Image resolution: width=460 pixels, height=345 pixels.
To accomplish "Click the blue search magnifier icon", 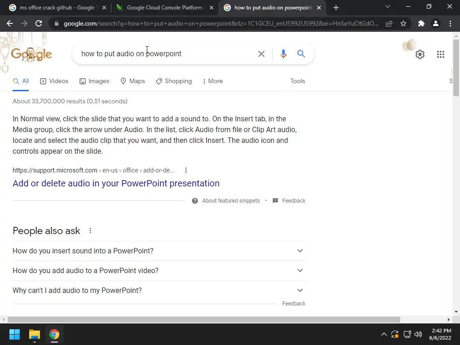I will (x=301, y=54).
